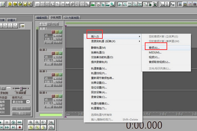Open track 1 FX effects button

pyautogui.click(x=58, y=43)
